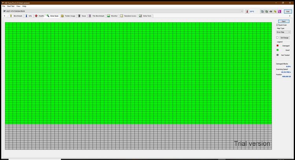Click the Set Range button
This screenshot has width=295, height=160.
[284, 38]
